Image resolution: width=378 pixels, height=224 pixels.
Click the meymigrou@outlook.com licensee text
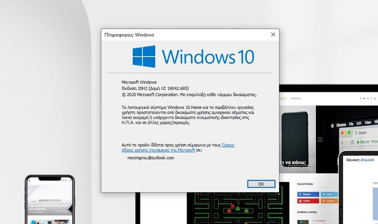151,158
